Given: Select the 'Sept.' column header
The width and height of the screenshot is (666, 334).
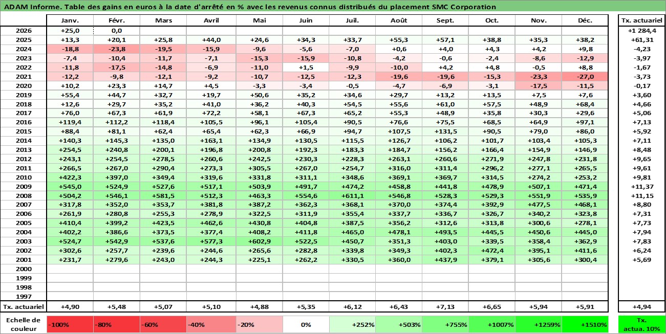Looking at the screenshot, I should [x=445, y=20].
